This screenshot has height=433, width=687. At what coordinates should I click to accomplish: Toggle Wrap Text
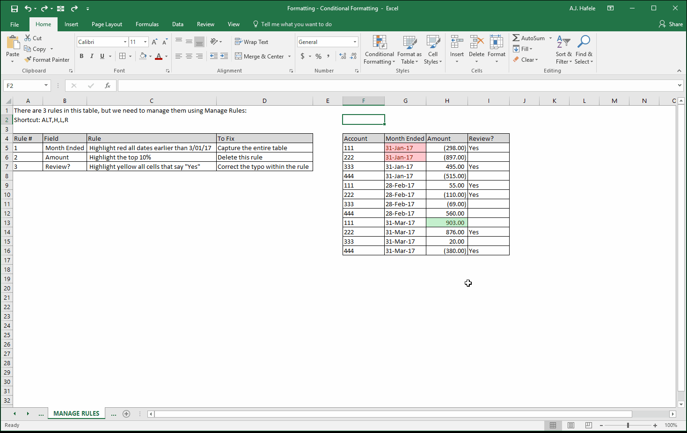pos(251,42)
